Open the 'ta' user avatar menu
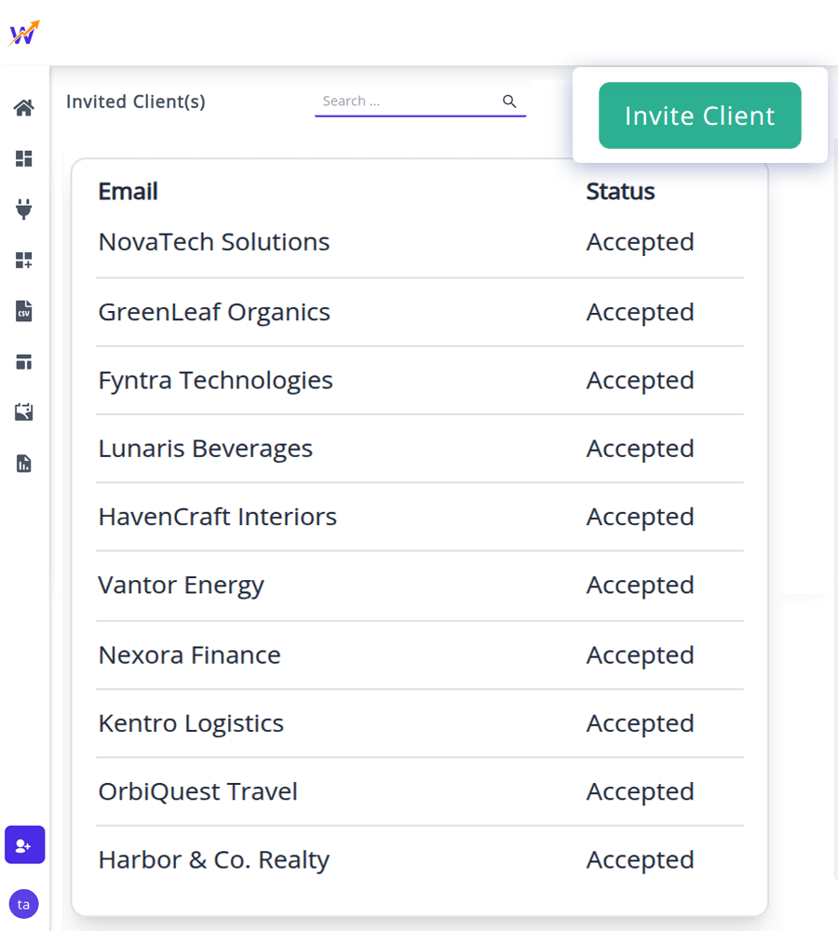 23,903
